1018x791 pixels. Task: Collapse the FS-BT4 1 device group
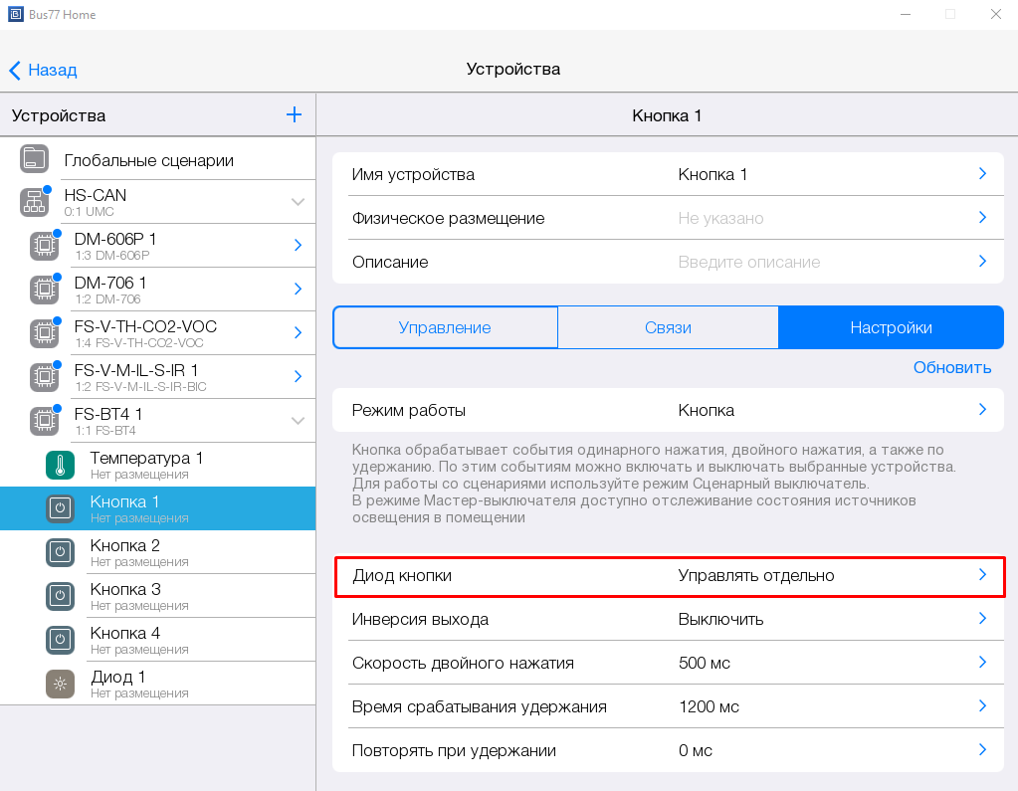298,421
